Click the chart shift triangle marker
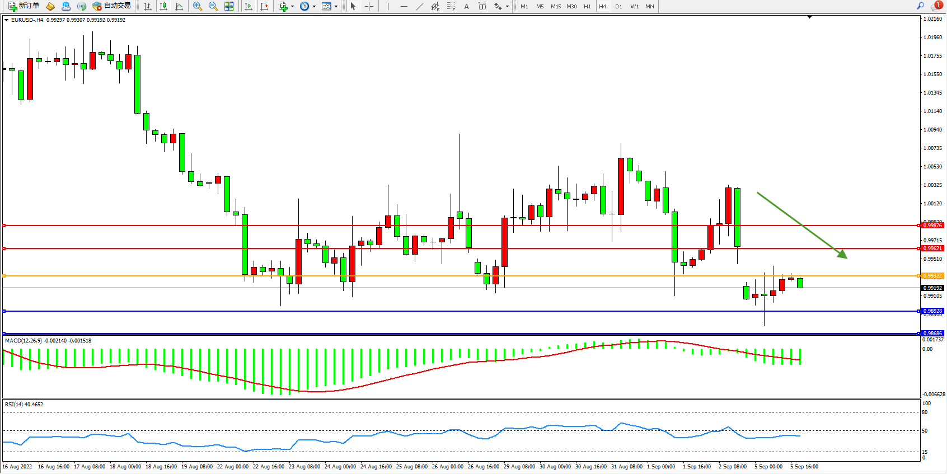Screen dimensions: 947x474 809,17
